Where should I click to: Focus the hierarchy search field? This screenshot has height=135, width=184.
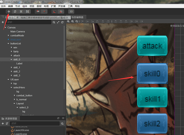(29, 22)
